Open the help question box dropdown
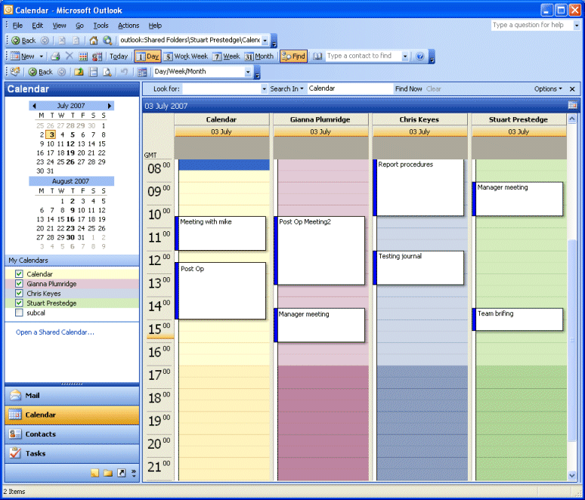Screen dimensions: 585x500 click(577, 26)
